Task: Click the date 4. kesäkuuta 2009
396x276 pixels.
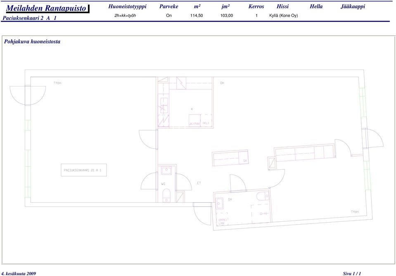Action: (x=19, y=274)
